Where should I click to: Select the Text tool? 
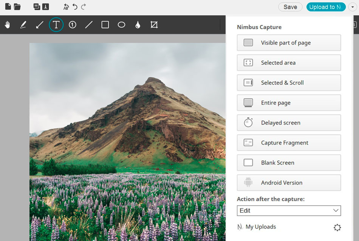pos(56,24)
